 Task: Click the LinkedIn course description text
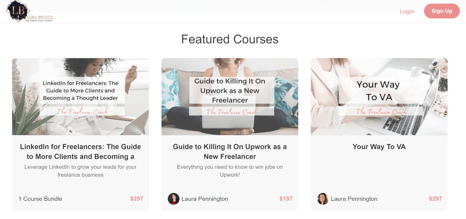(x=80, y=171)
